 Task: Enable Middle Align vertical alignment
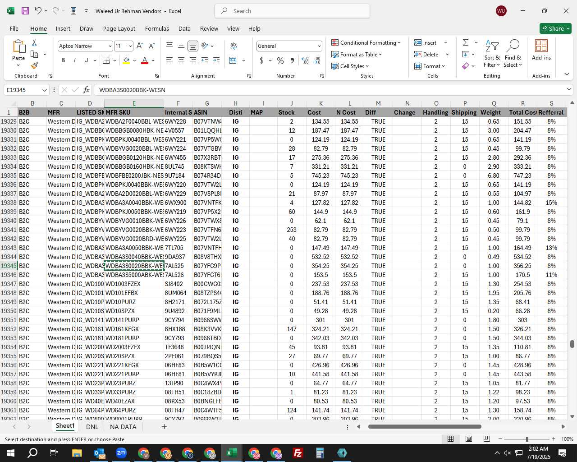181,46
